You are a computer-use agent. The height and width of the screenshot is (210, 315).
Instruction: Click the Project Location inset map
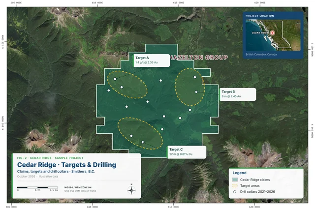[x=273, y=35]
